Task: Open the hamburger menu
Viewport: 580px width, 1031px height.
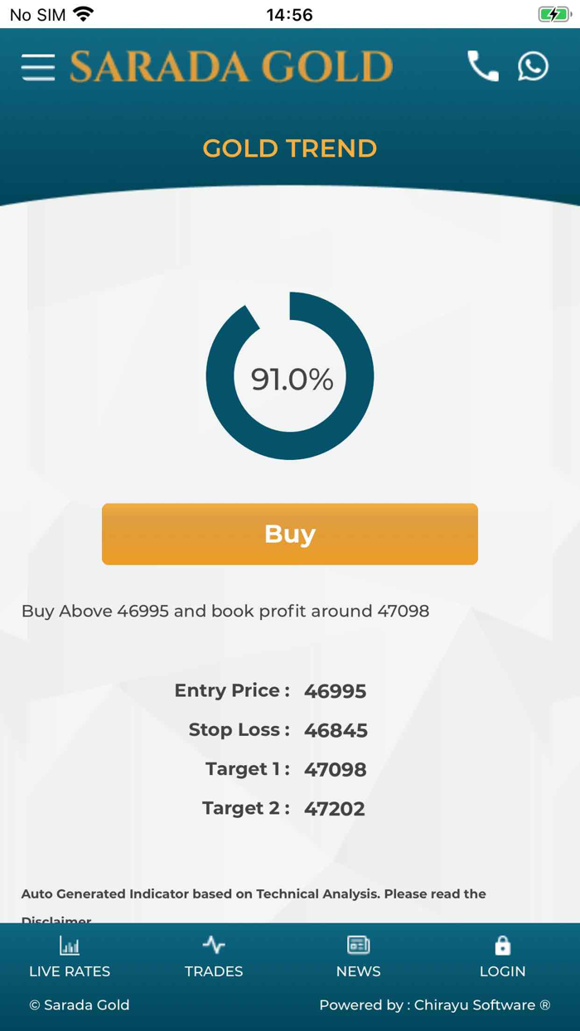Action: 38,67
